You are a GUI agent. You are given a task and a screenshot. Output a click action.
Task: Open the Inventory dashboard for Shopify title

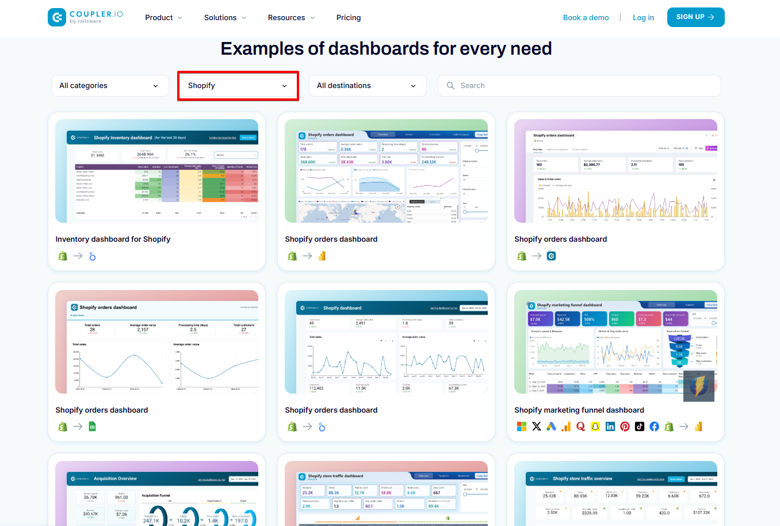pyautogui.click(x=113, y=239)
